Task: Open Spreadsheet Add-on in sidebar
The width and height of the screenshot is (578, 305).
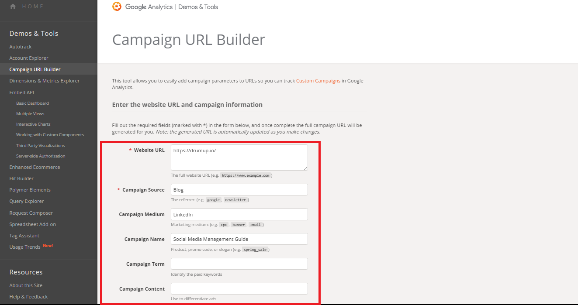Action: coord(33,224)
